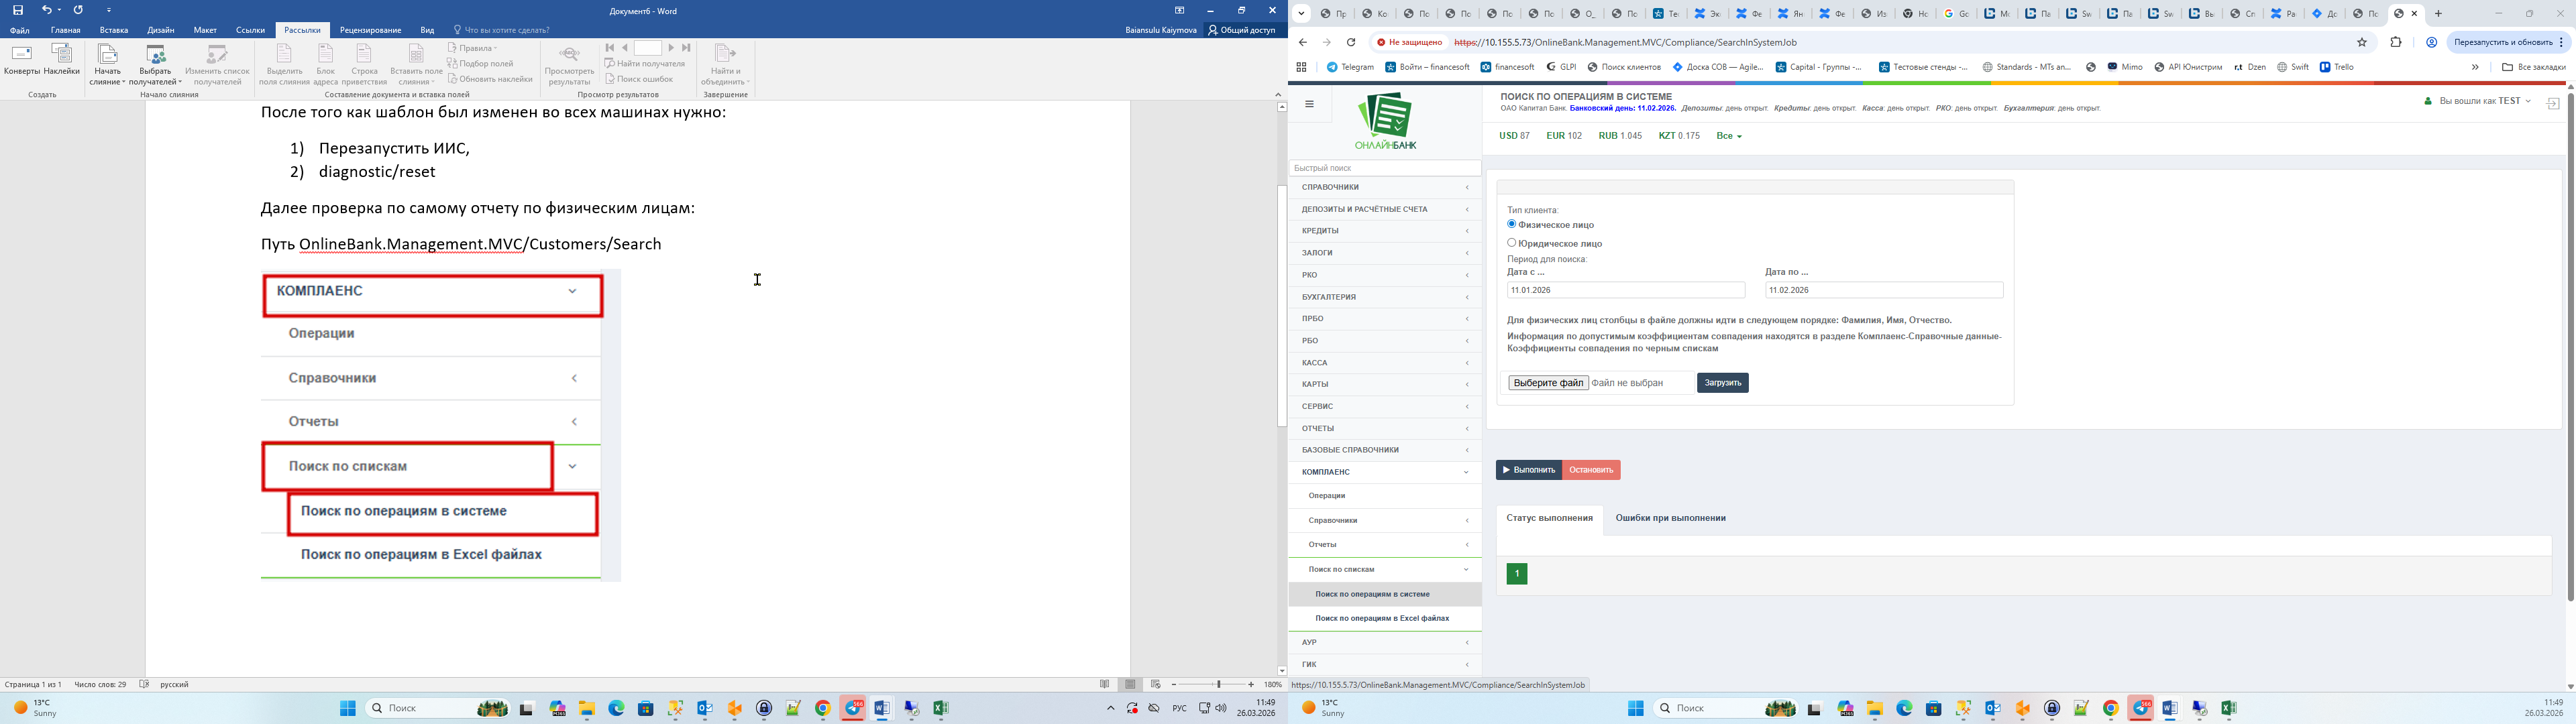This screenshot has height=724, width=2576.
Task: Click the Word save icon in title bar
Action: point(18,10)
